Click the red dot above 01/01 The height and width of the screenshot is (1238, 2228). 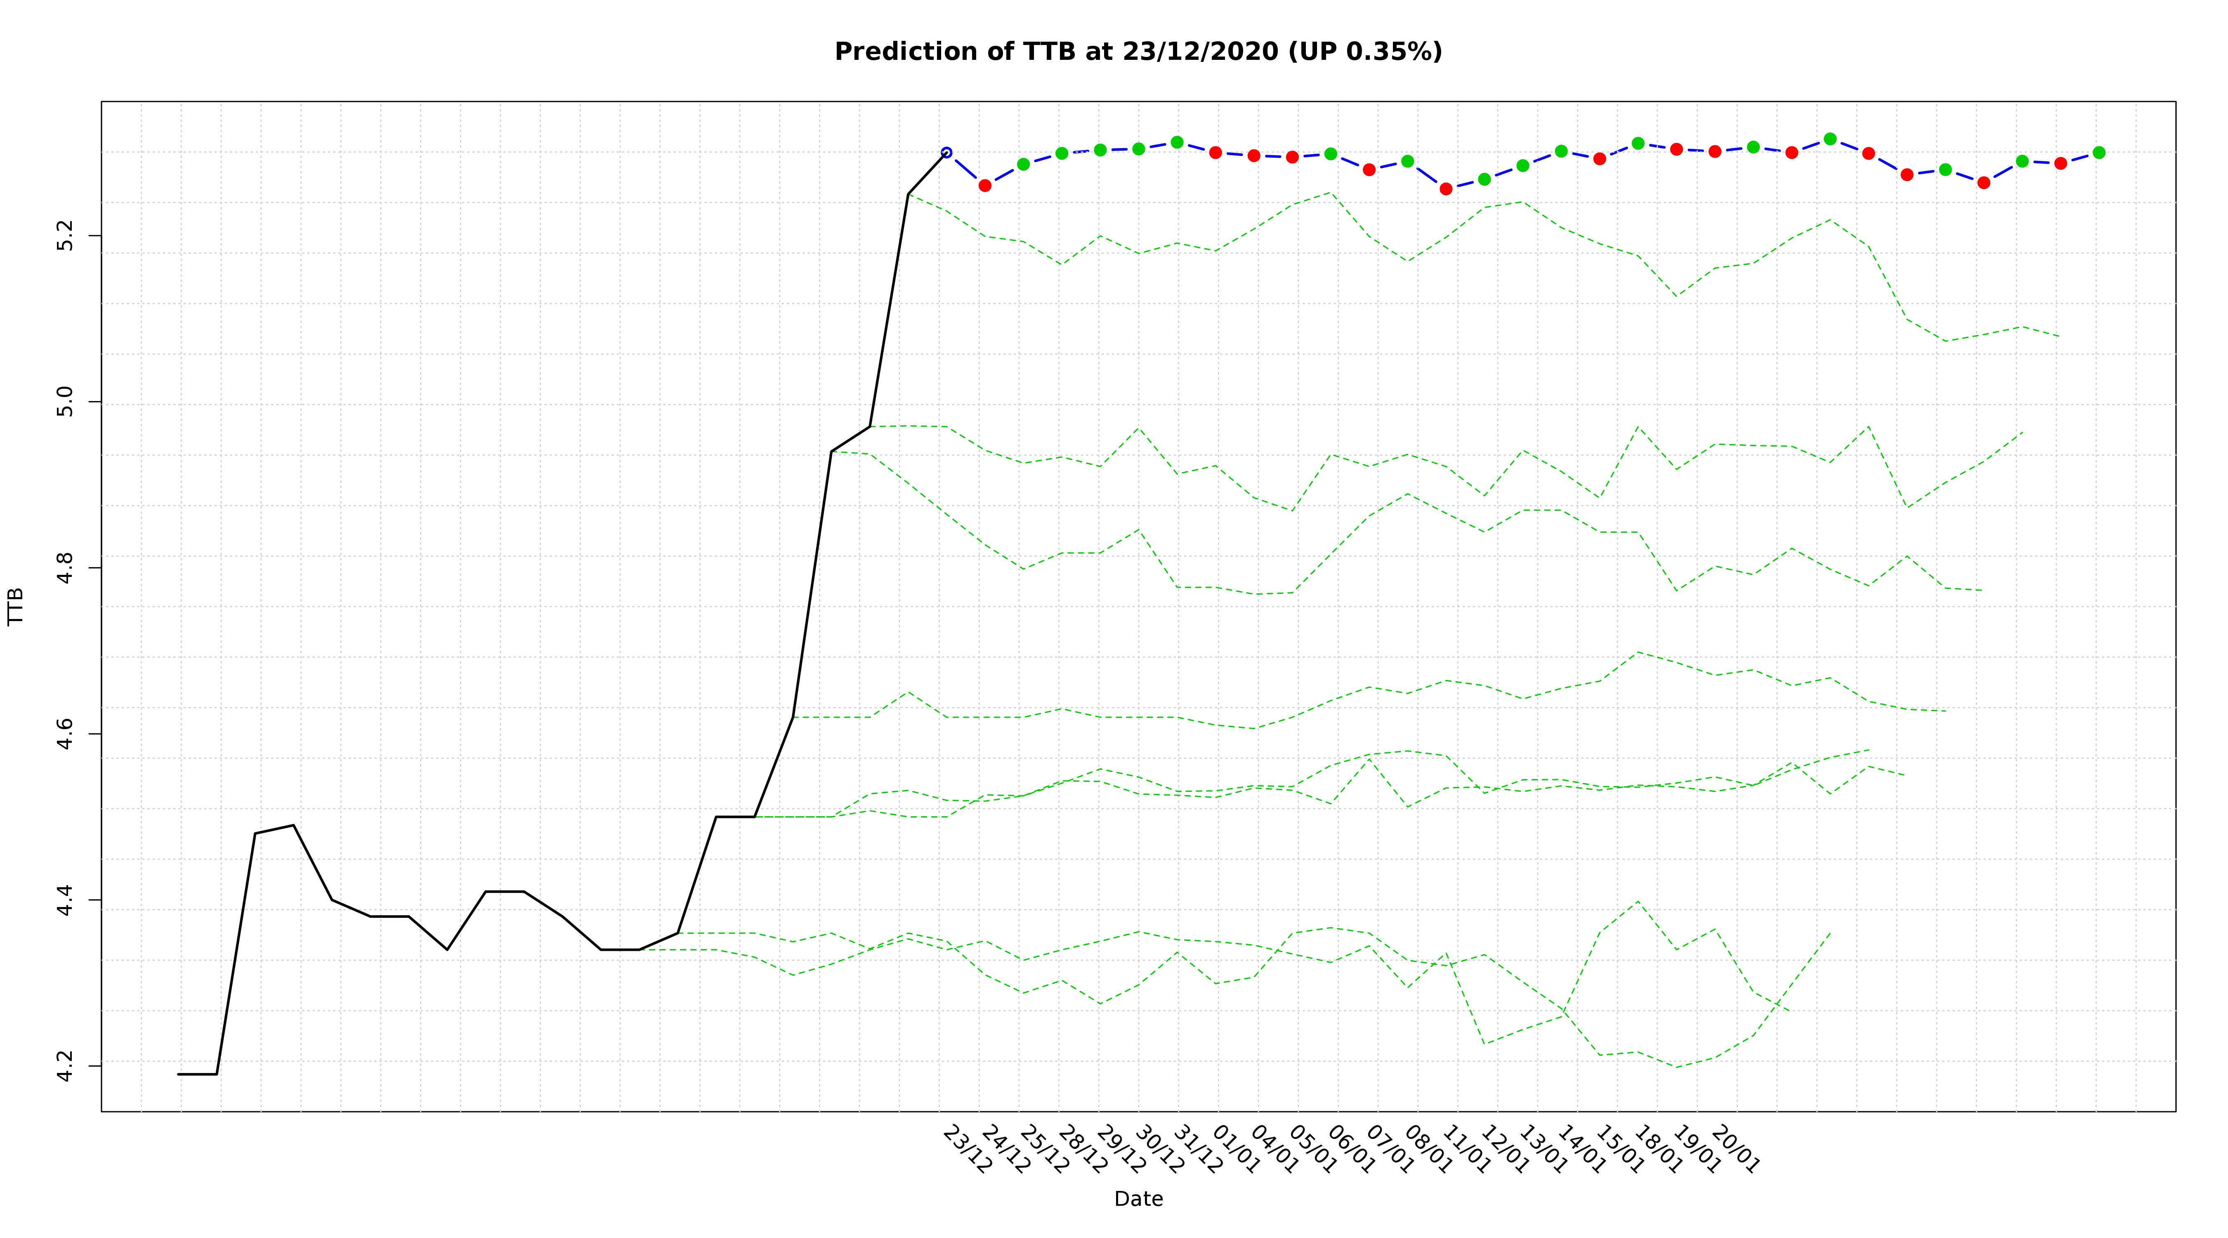(1215, 152)
